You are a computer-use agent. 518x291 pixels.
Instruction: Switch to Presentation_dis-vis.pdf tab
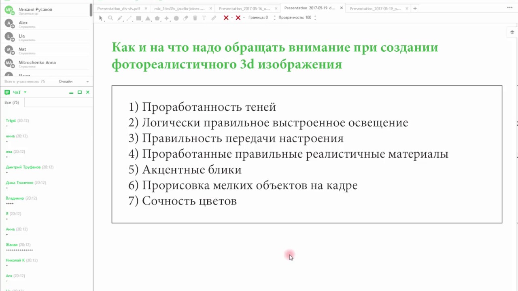pyautogui.click(x=119, y=8)
